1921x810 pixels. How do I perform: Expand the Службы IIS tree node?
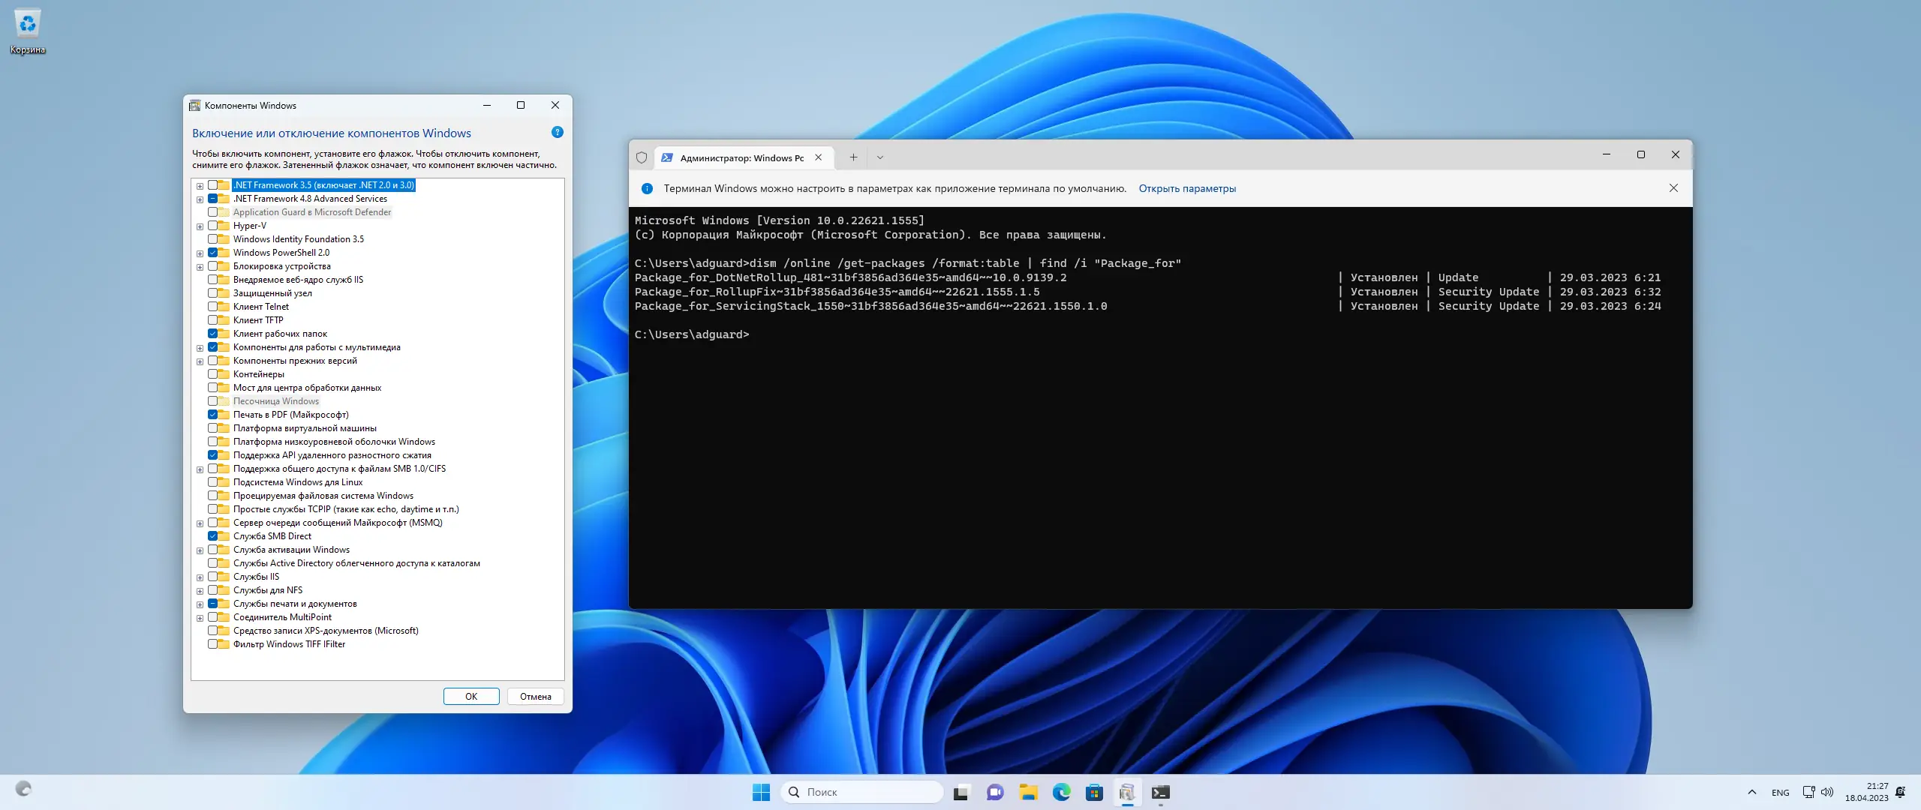point(200,577)
